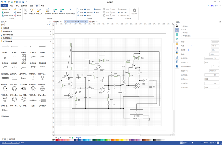Click the 选择 arrow pointer tool

tap(26, 11)
